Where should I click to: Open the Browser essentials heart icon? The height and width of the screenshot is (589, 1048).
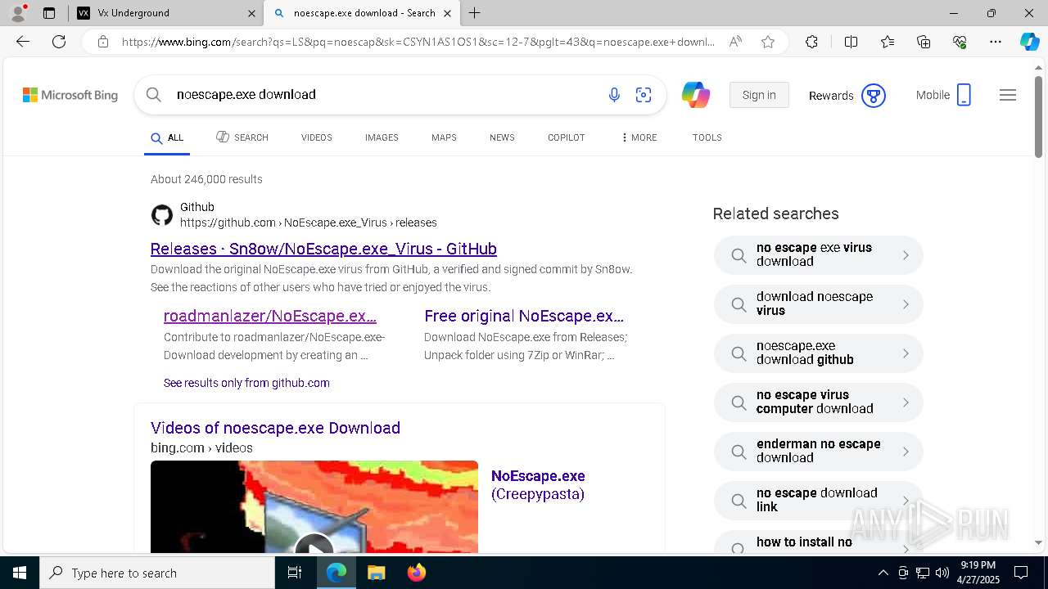960,42
